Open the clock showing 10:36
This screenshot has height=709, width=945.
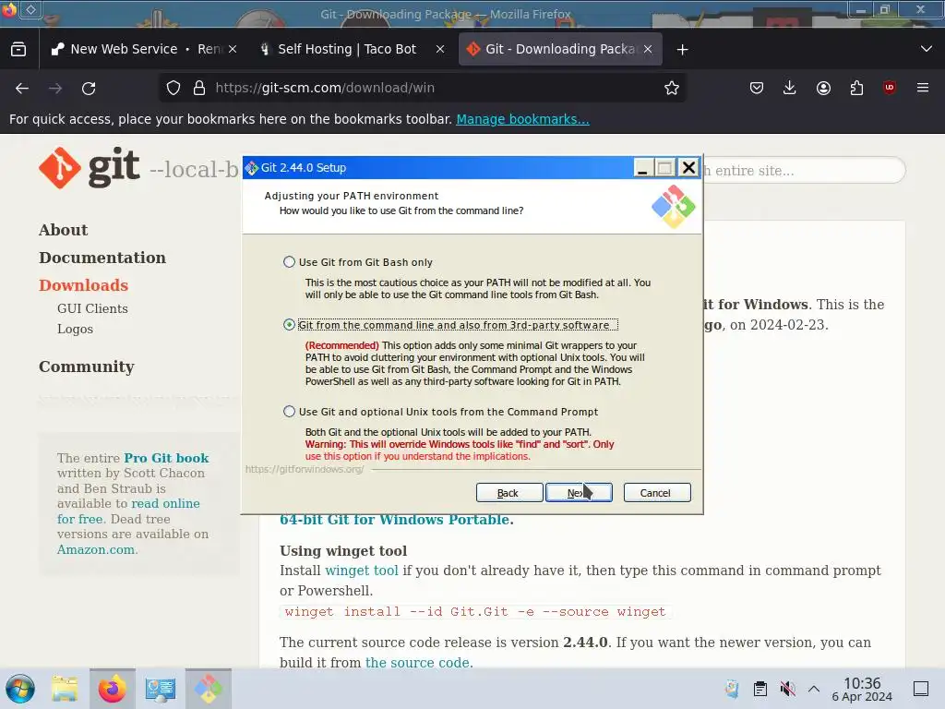point(862,689)
